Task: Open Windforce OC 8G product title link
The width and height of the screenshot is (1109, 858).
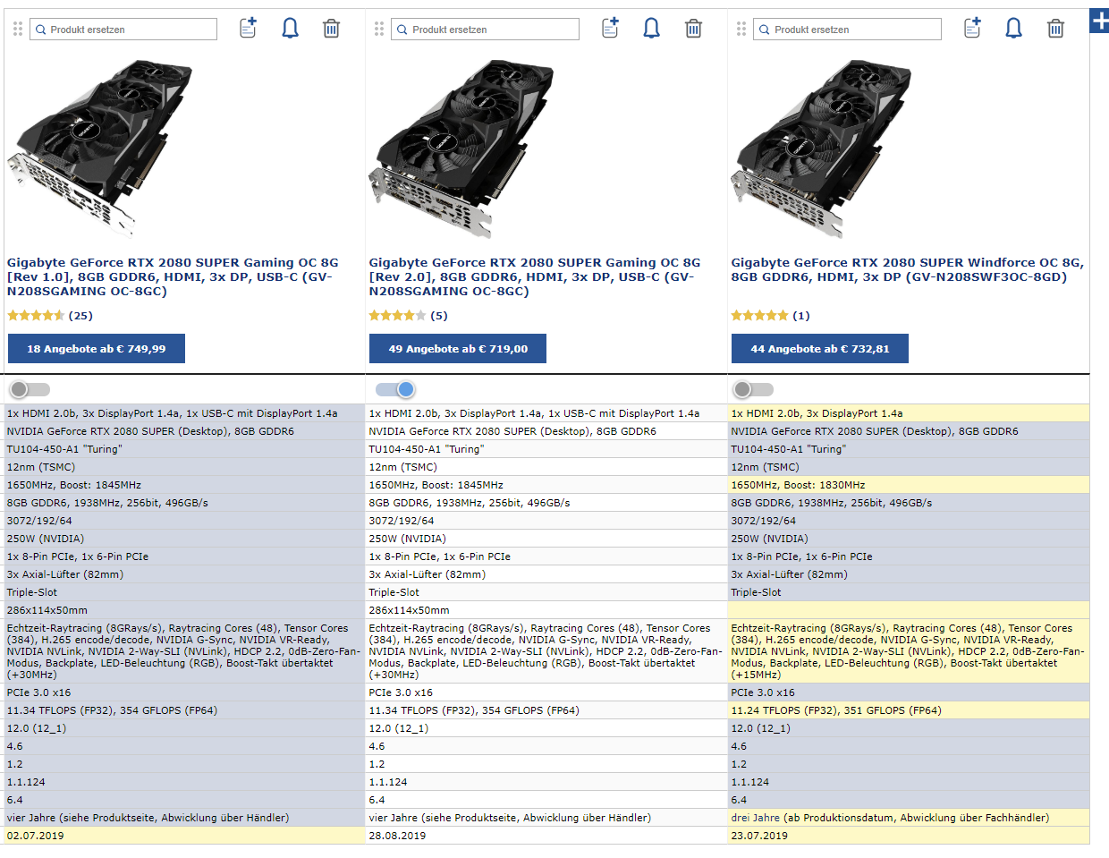Action: click(x=908, y=269)
